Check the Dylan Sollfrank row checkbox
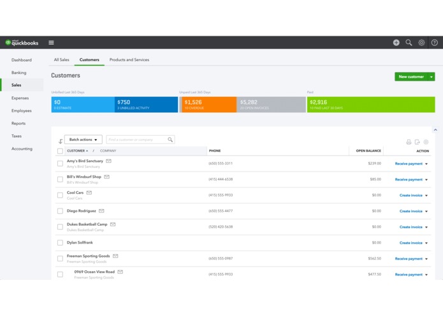The height and width of the screenshot is (315, 443). point(60,243)
